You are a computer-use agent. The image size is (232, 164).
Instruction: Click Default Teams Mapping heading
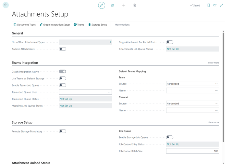point(132,71)
